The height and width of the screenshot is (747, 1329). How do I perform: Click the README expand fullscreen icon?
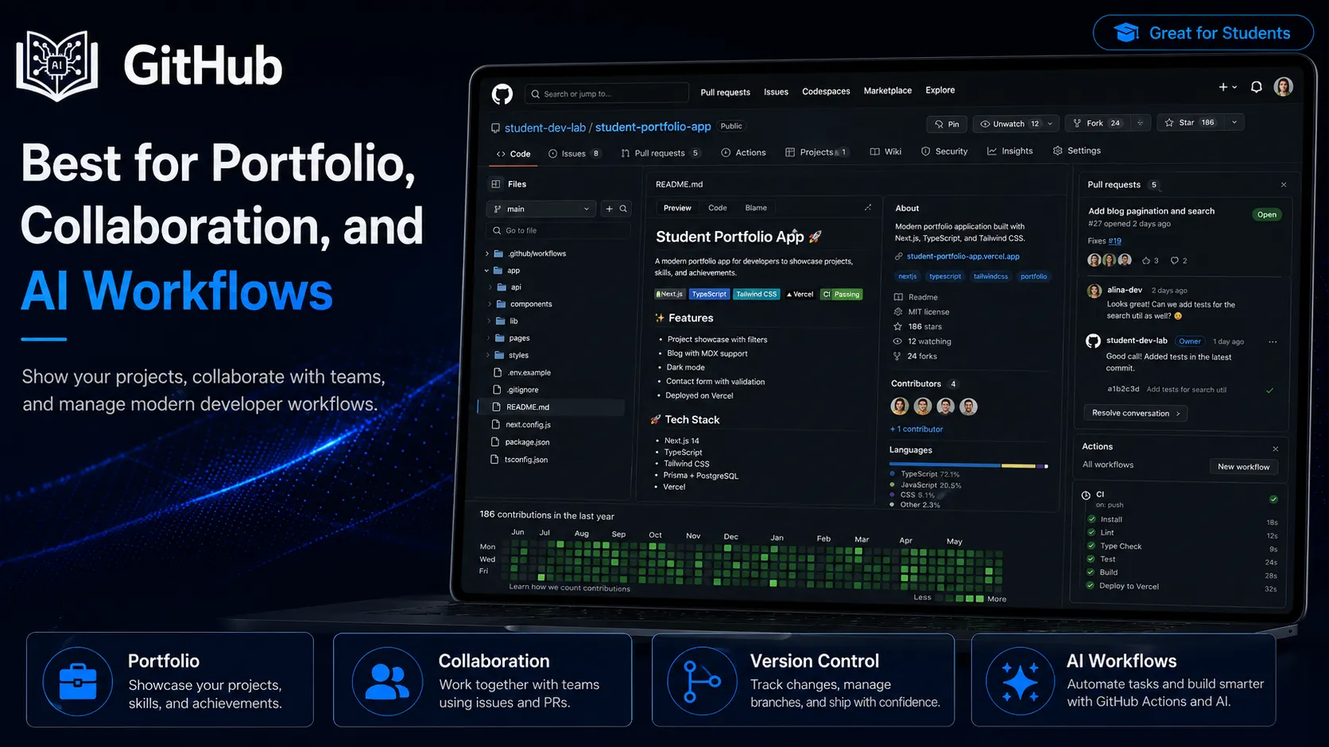point(867,208)
